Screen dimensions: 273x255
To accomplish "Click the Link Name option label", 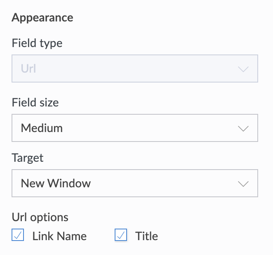I will click(59, 236).
